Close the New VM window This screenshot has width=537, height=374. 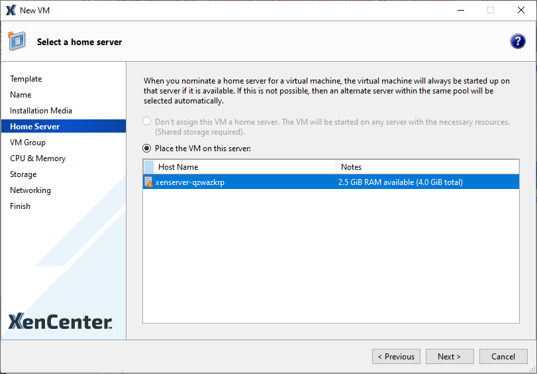(x=521, y=11)
